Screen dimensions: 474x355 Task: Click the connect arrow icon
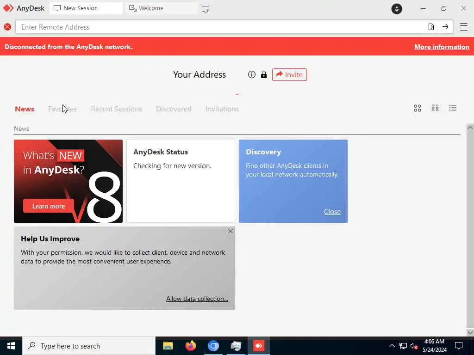pyautogui.click(x=445, y=27)
